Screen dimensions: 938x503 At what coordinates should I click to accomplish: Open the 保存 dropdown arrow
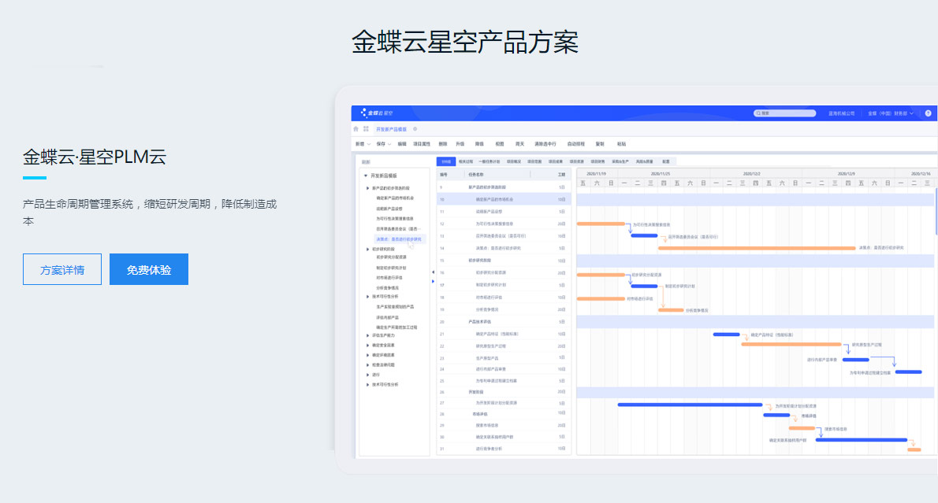[389, 144]
